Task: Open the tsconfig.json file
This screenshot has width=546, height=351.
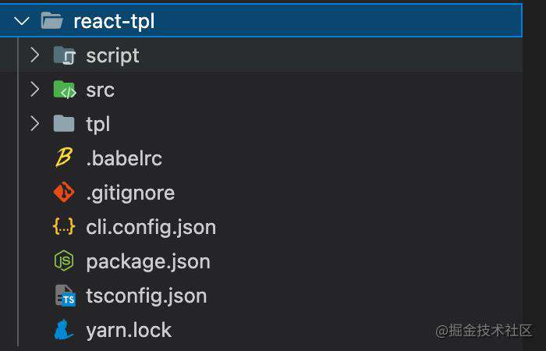Action: 147,296
